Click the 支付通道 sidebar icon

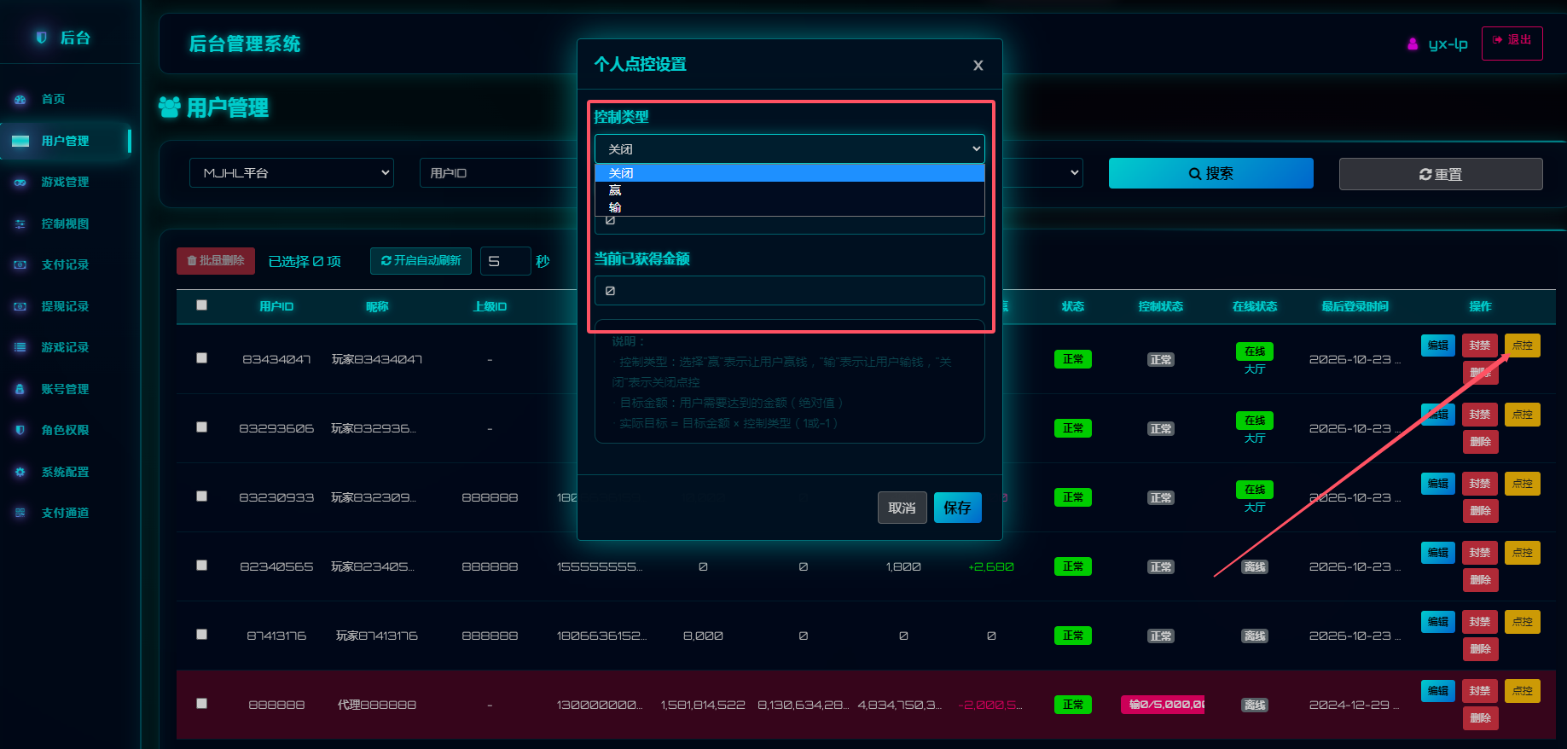coord(20,514)
